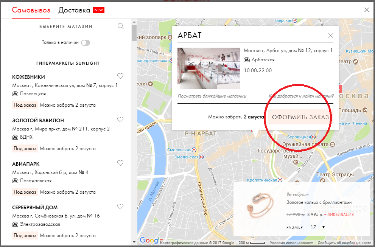Click Под заказ label under Кожевники
This screenshot has width=375, height=247.
tap(25, 105)
